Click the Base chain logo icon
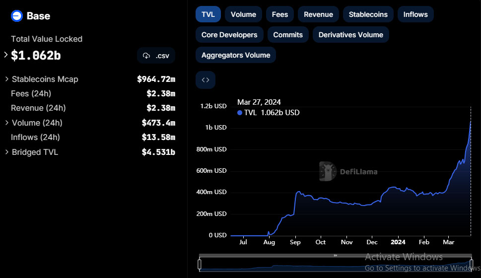This screenshot has width=481, height=278. click(x=17, y=16)
